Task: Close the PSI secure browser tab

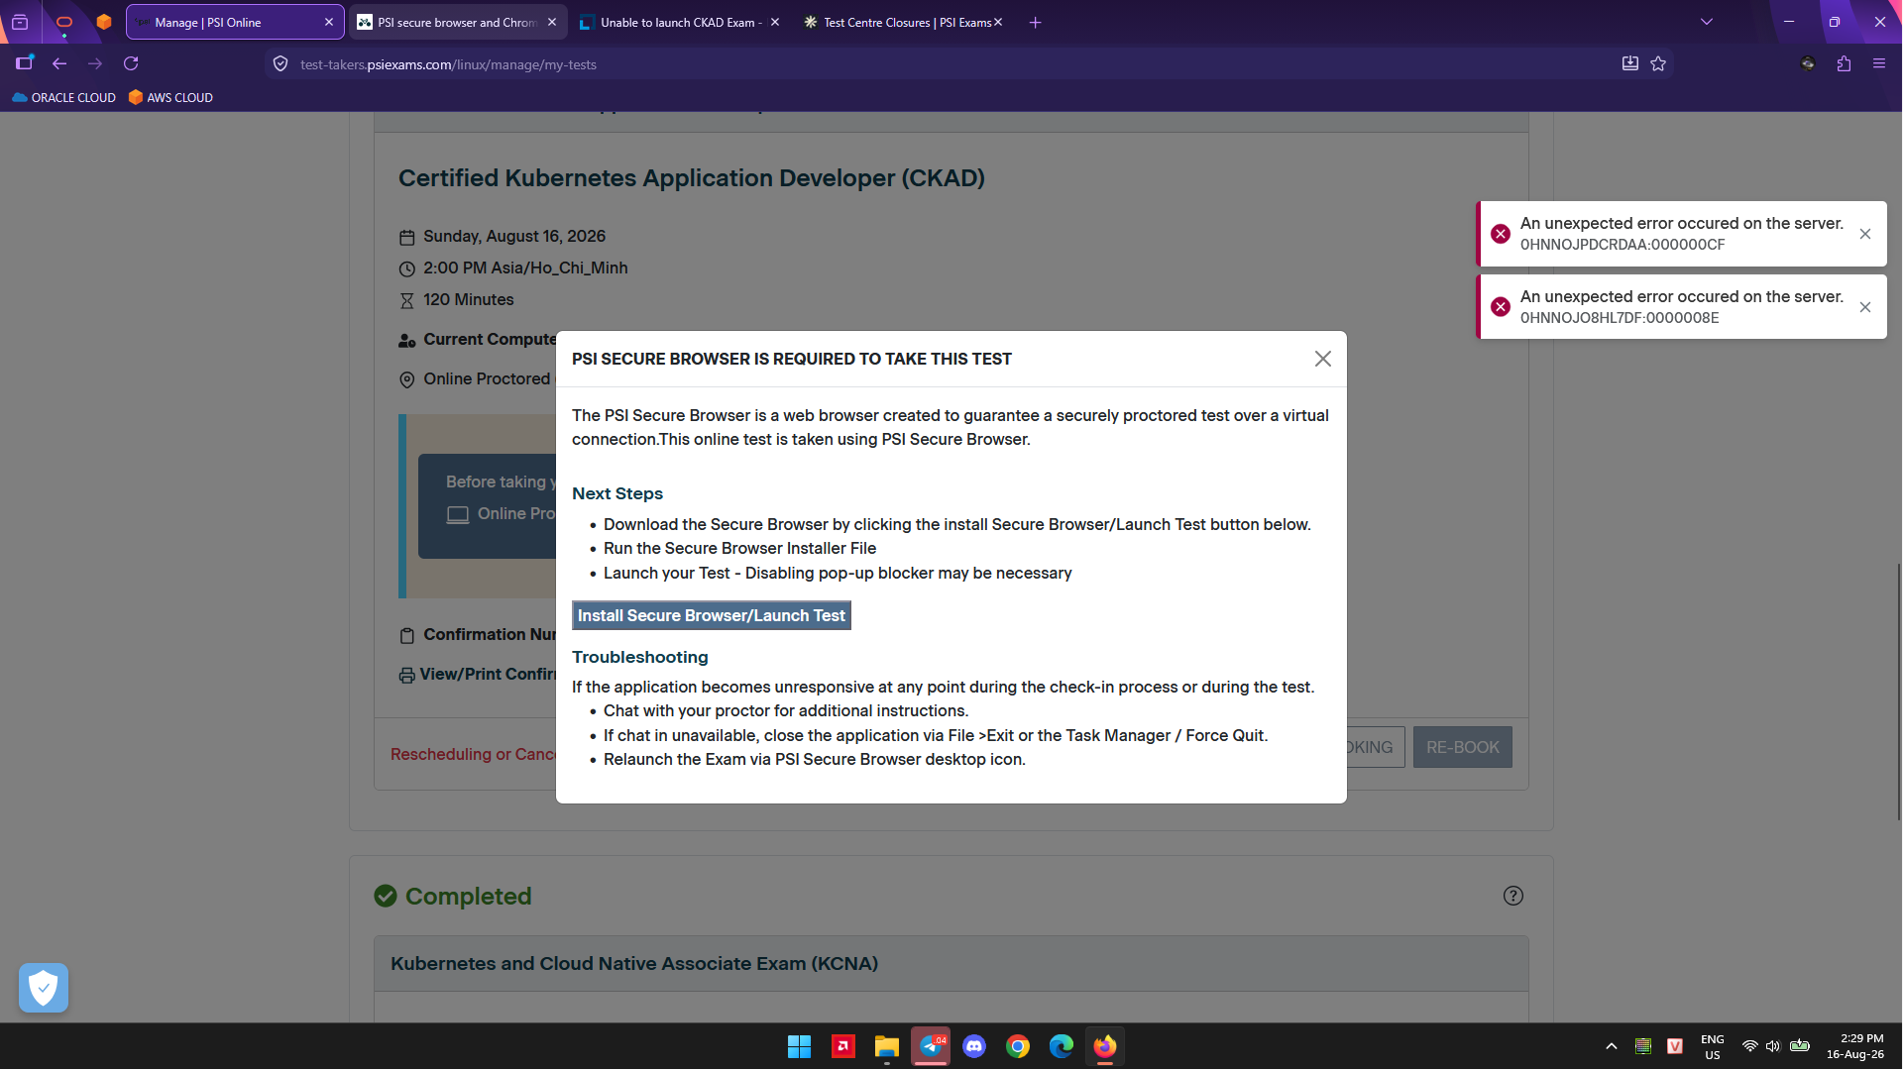Action: coord(552,22)
